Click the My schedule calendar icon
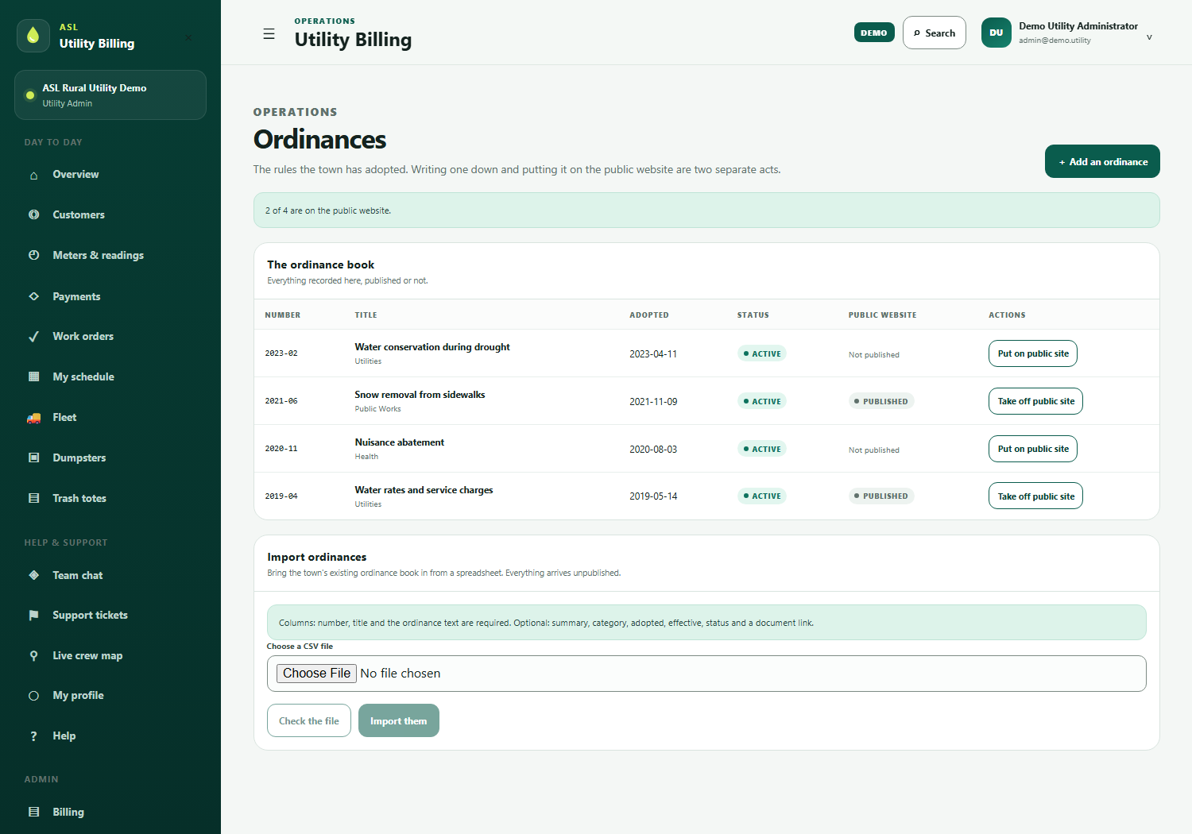The width and height of the screenshot is (1192, 834). click(33, 376)
